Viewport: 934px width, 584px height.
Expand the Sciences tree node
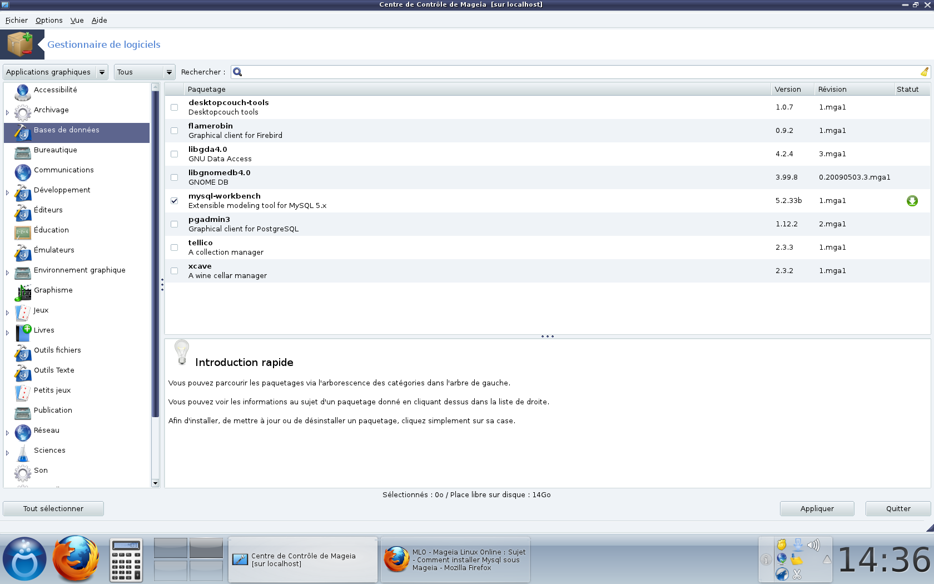[8, 453]
